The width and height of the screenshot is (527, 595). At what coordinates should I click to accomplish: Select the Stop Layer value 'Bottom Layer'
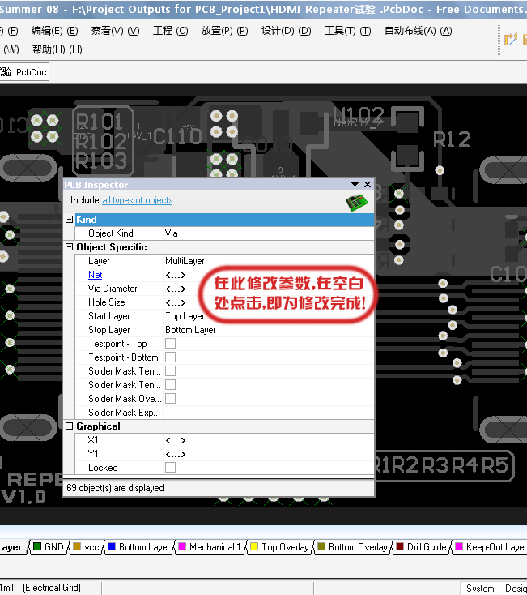(x=190, y=330)
